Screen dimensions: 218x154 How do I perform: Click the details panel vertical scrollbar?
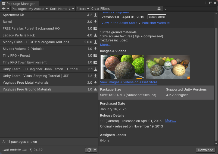[x=216, y=84]
